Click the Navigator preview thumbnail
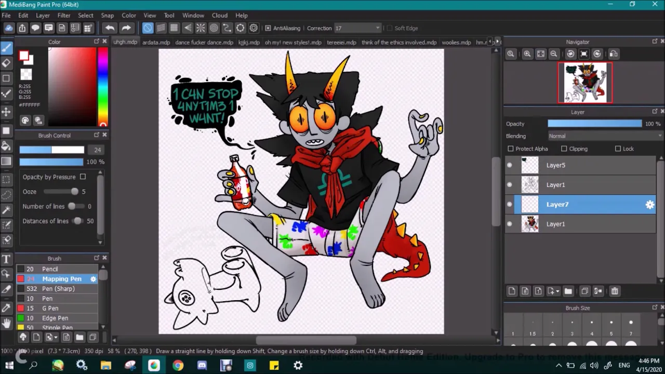This screenshot has width=665, height=374. pyautogui.click(x=585, y=83)
